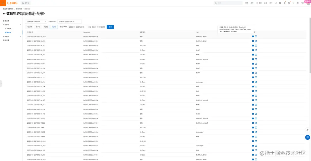Expand the collapsed left edge panel handle
311x161 pixels.
pos(1,84)
